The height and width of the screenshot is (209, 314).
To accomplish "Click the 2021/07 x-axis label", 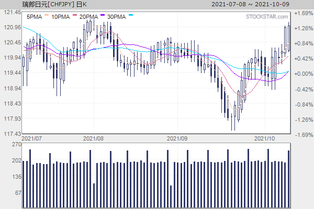I will click(32, 138).
